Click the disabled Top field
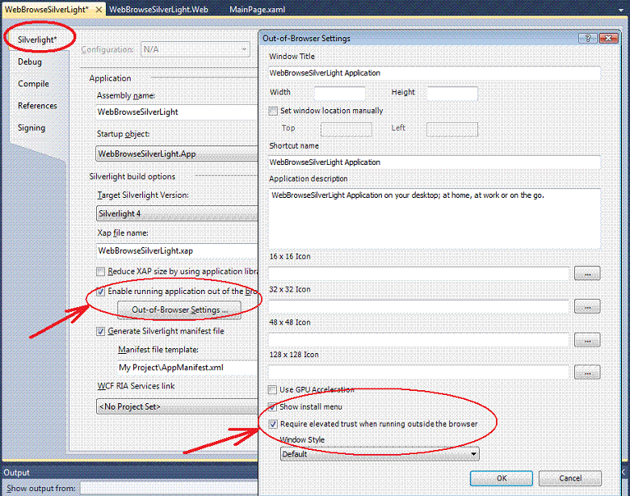Viewport: 630px width, 496px height. pos(346,129)
